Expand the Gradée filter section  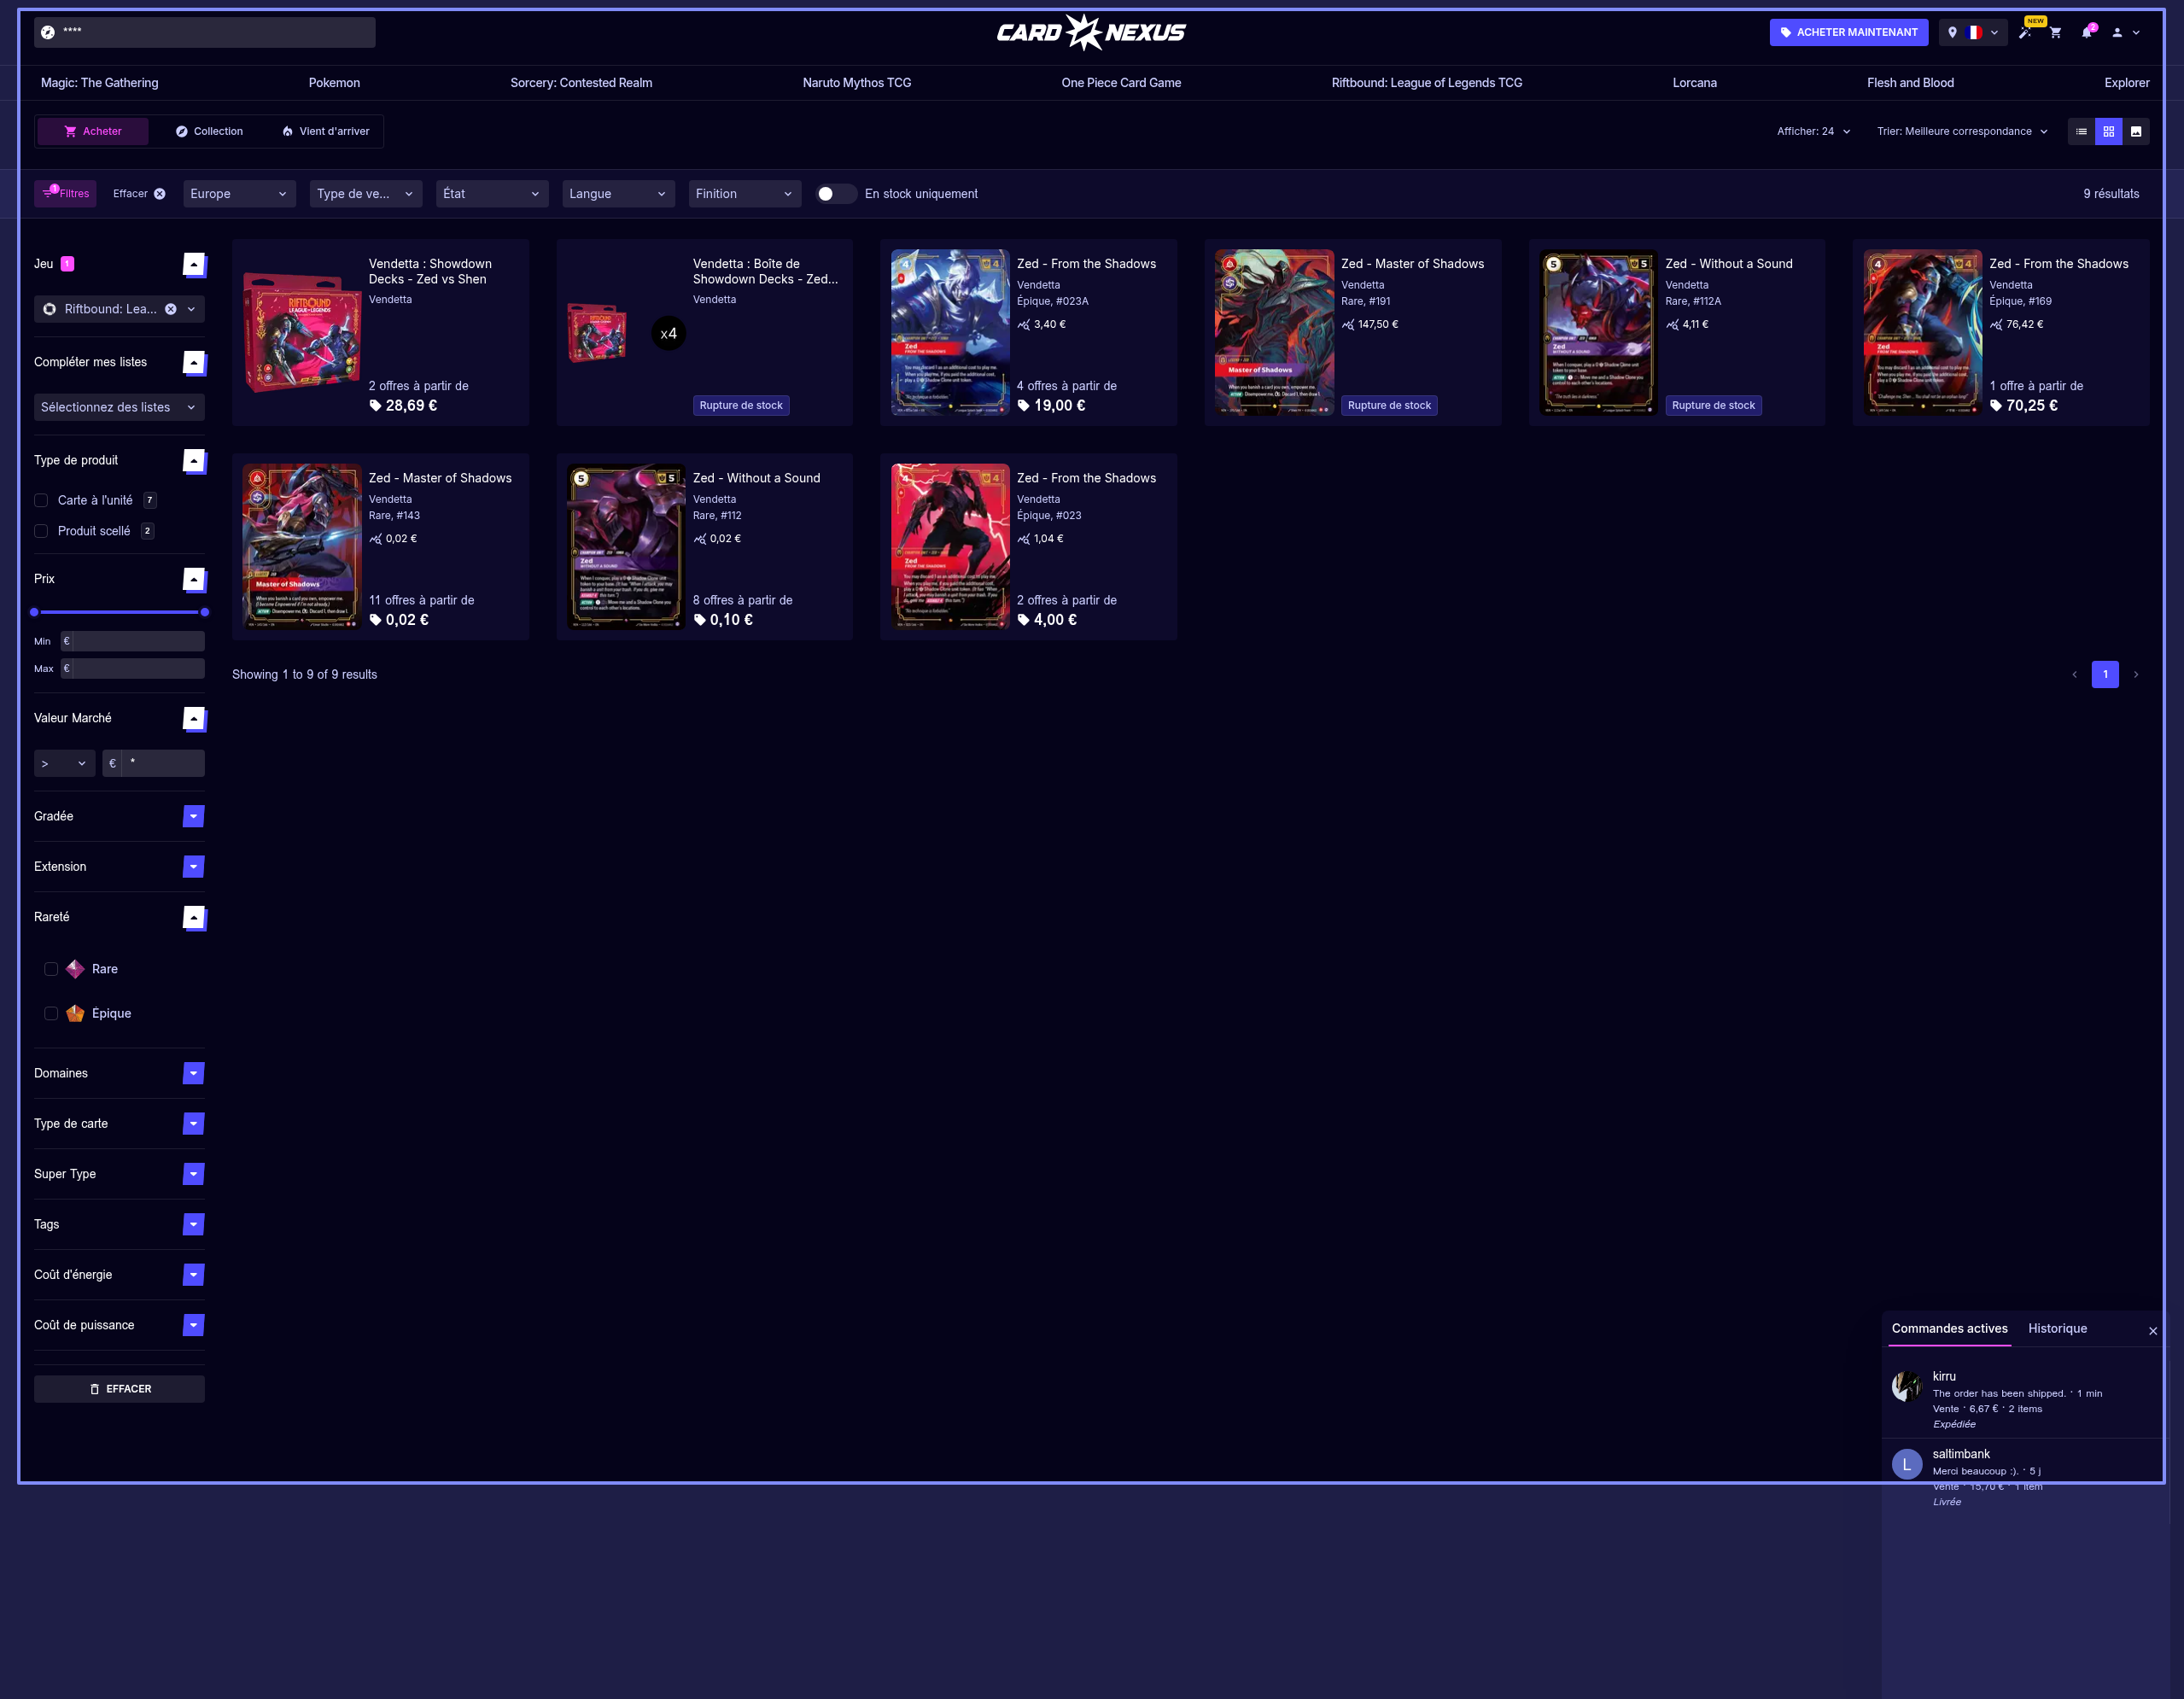pyautogui.click(x=194, y=816)
